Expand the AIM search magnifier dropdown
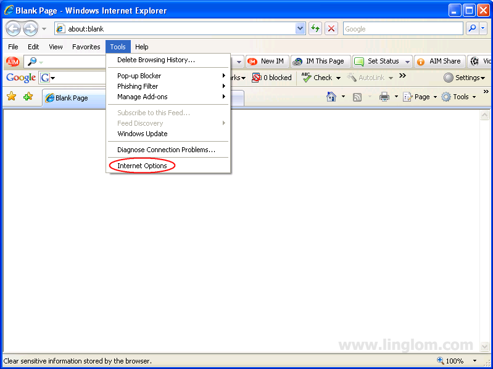Screen dimensions: 493x369 41,62
